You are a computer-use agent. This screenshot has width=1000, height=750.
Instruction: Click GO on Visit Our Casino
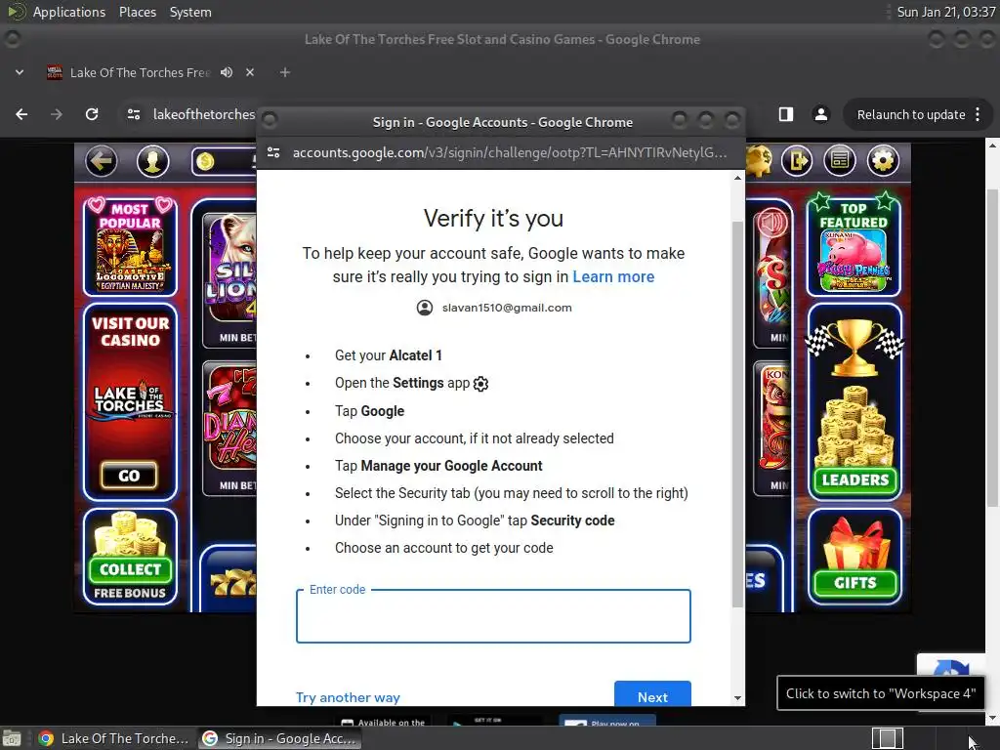(129, 476)
